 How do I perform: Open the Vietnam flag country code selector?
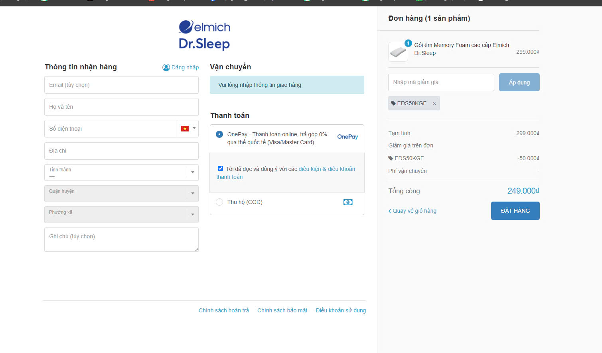pos(188,129)
